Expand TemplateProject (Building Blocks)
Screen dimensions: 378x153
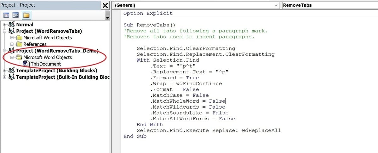point(4,71)
